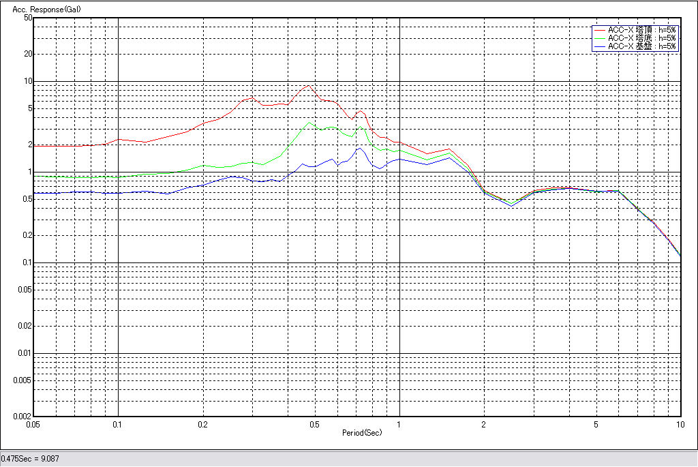Click the blue line sample in legend
The height and width of the screenshot is (467, 698).
coord(599,46)
